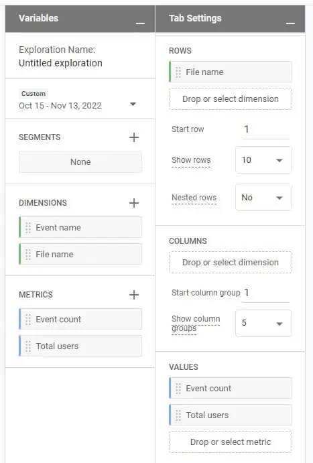Viewport: 313px width, 463px height.
Task: Select Total users chip in Values
Action: tap(231, 415)
